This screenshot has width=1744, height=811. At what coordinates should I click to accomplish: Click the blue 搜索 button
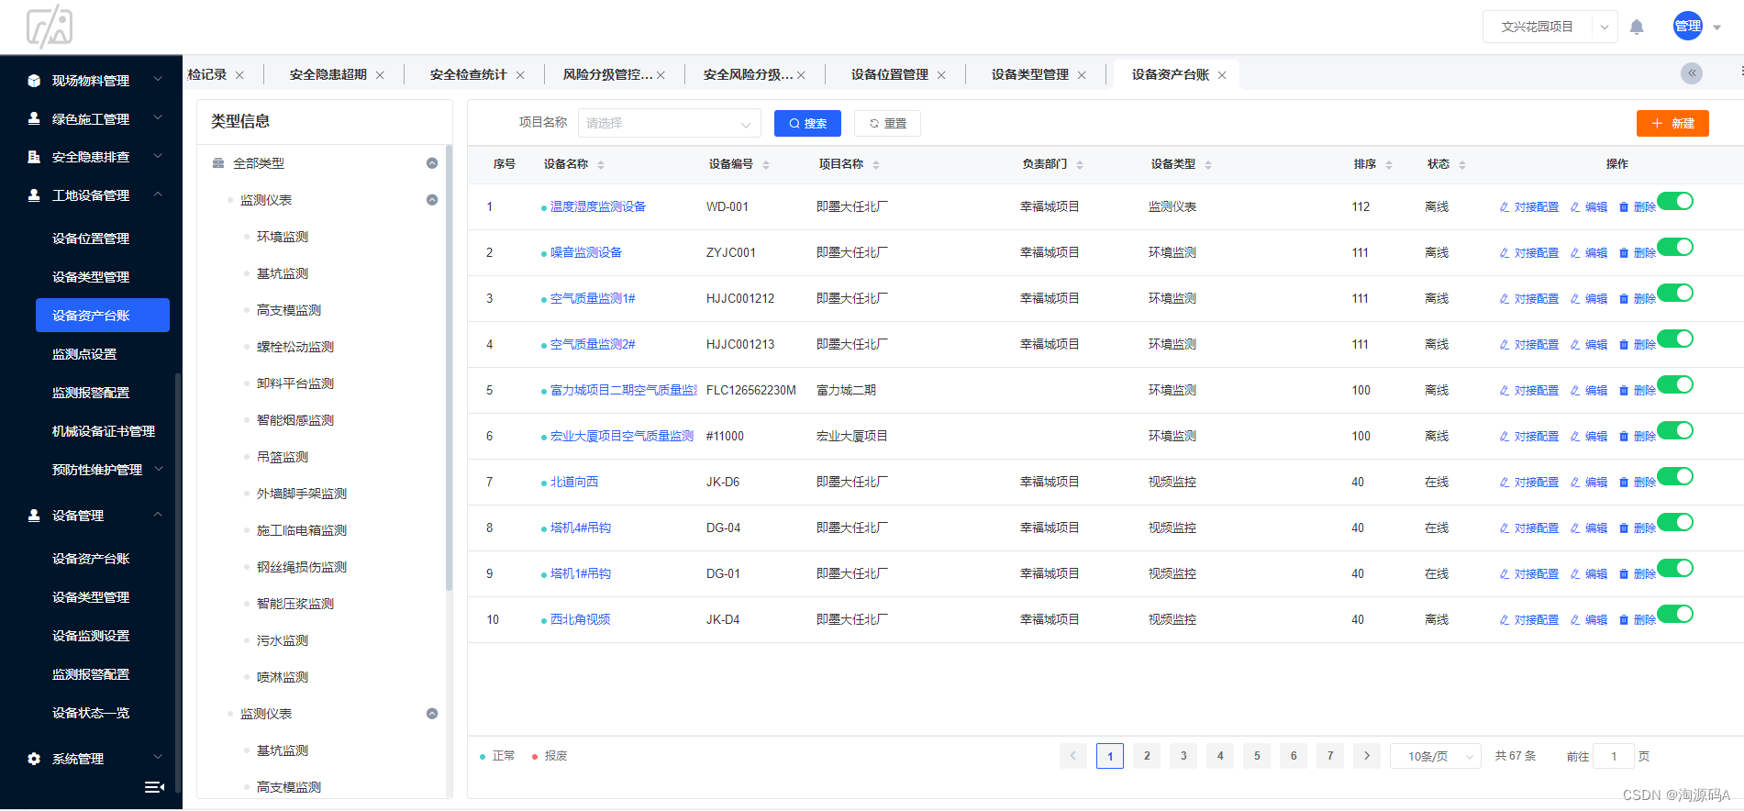coord(807,123)
